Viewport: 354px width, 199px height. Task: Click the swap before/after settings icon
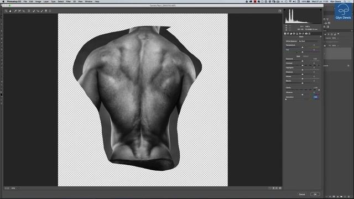point(273,188)
